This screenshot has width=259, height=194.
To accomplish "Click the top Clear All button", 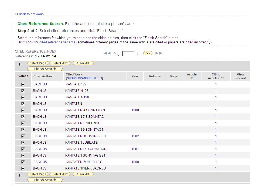I will click(x=83, y=63).
